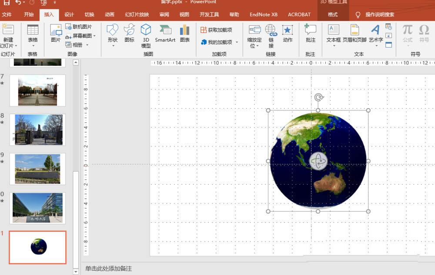The image size is (435, 275).
Task: Open the 我的加载项 dropdown arrow
Action: click(x=237, y=42)
